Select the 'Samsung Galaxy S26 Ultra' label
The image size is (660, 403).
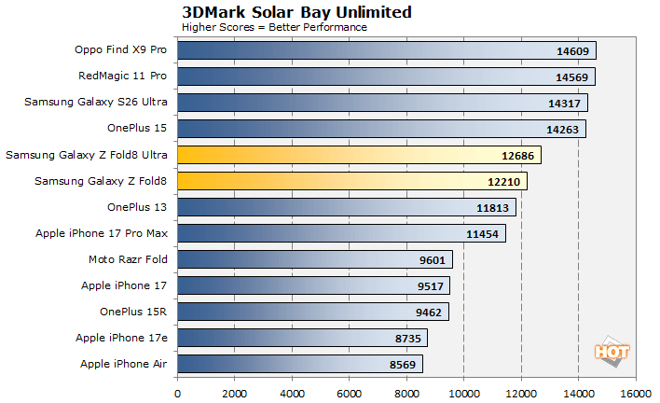coord(96,102)
